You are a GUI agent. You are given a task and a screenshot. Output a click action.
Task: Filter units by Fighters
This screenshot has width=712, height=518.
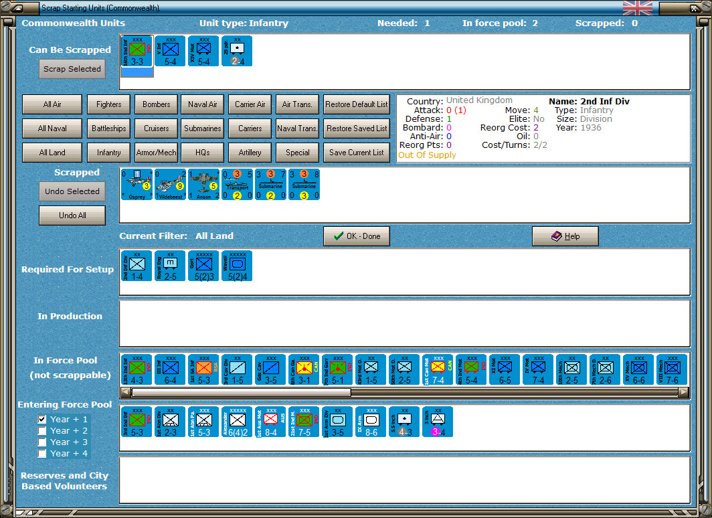click(109, 104)
